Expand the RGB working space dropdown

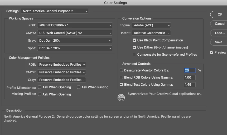(x=75, y=25)
